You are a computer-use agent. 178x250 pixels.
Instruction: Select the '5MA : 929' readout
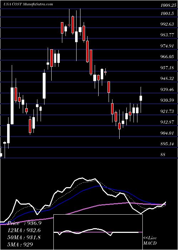click(20, 244)
